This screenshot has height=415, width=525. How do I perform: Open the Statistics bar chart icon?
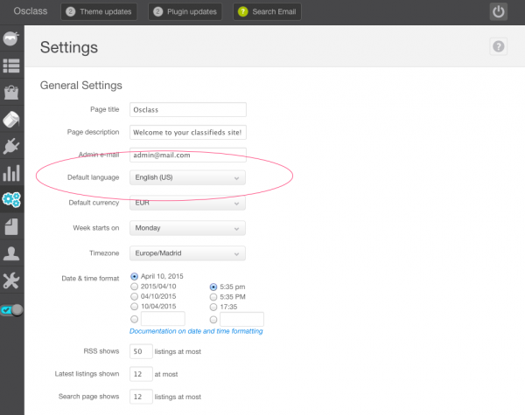coord(11,173)
